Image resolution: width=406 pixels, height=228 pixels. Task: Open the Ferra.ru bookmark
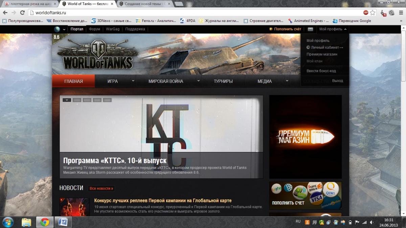pos(156,21)
